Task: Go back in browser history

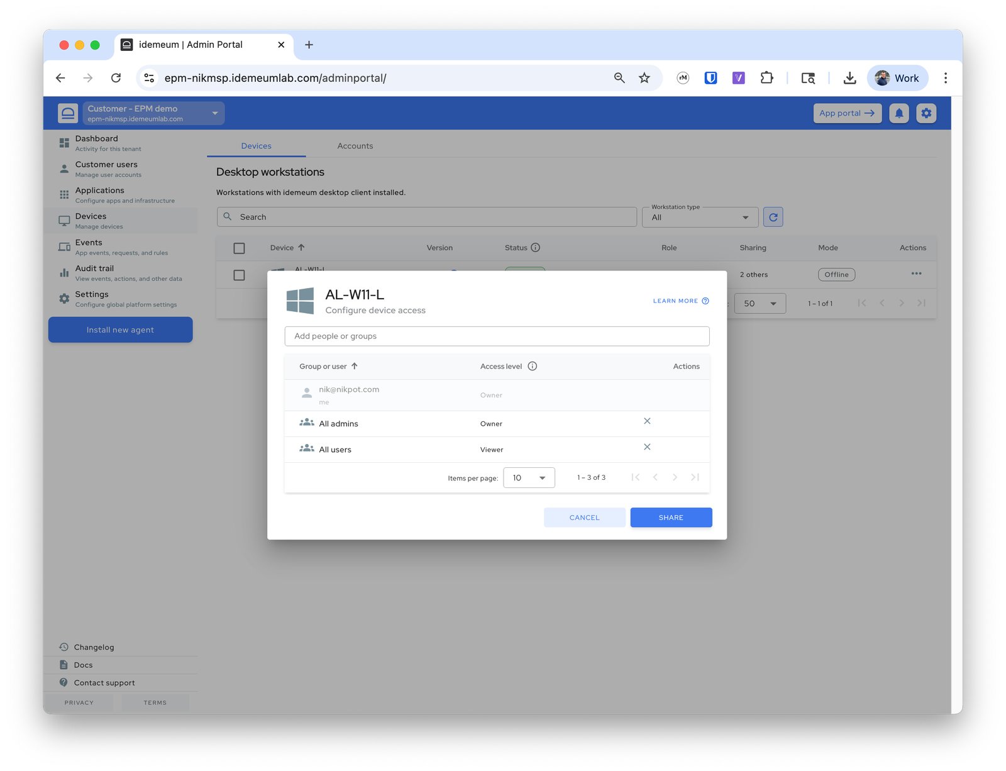Action: (x=60, y=78)
